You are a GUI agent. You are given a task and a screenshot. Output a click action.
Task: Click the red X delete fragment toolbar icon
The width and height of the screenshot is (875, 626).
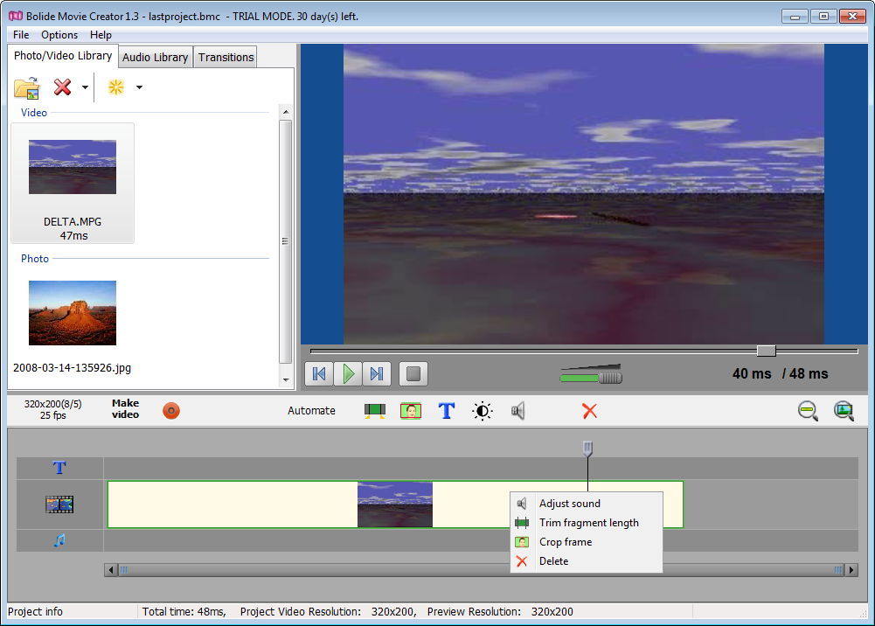pyautogui.click(x=589, y=411)
